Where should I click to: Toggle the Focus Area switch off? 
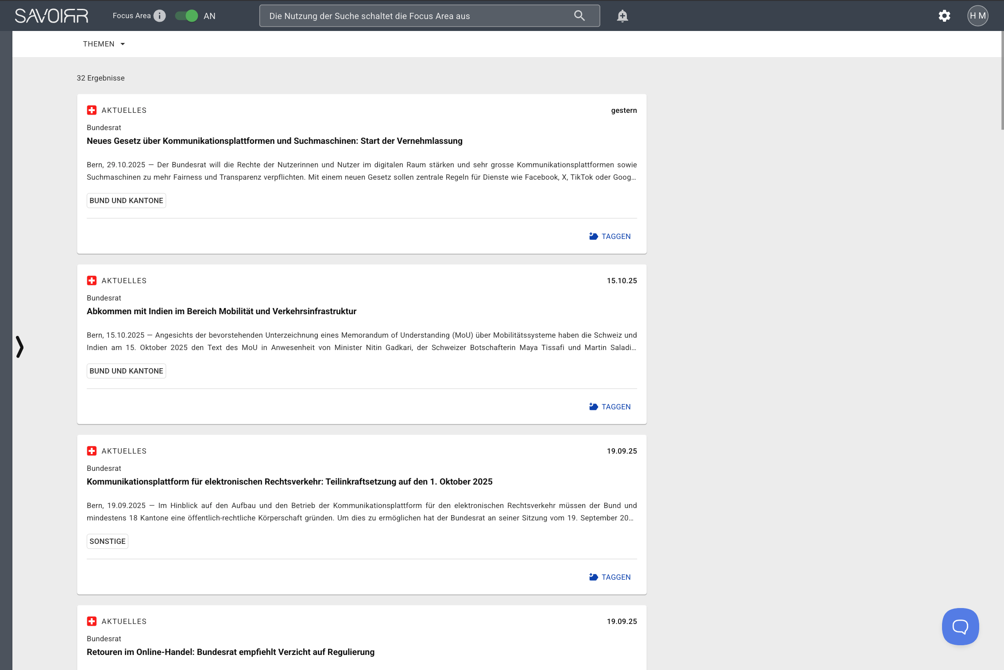click(x=186, y=16)
